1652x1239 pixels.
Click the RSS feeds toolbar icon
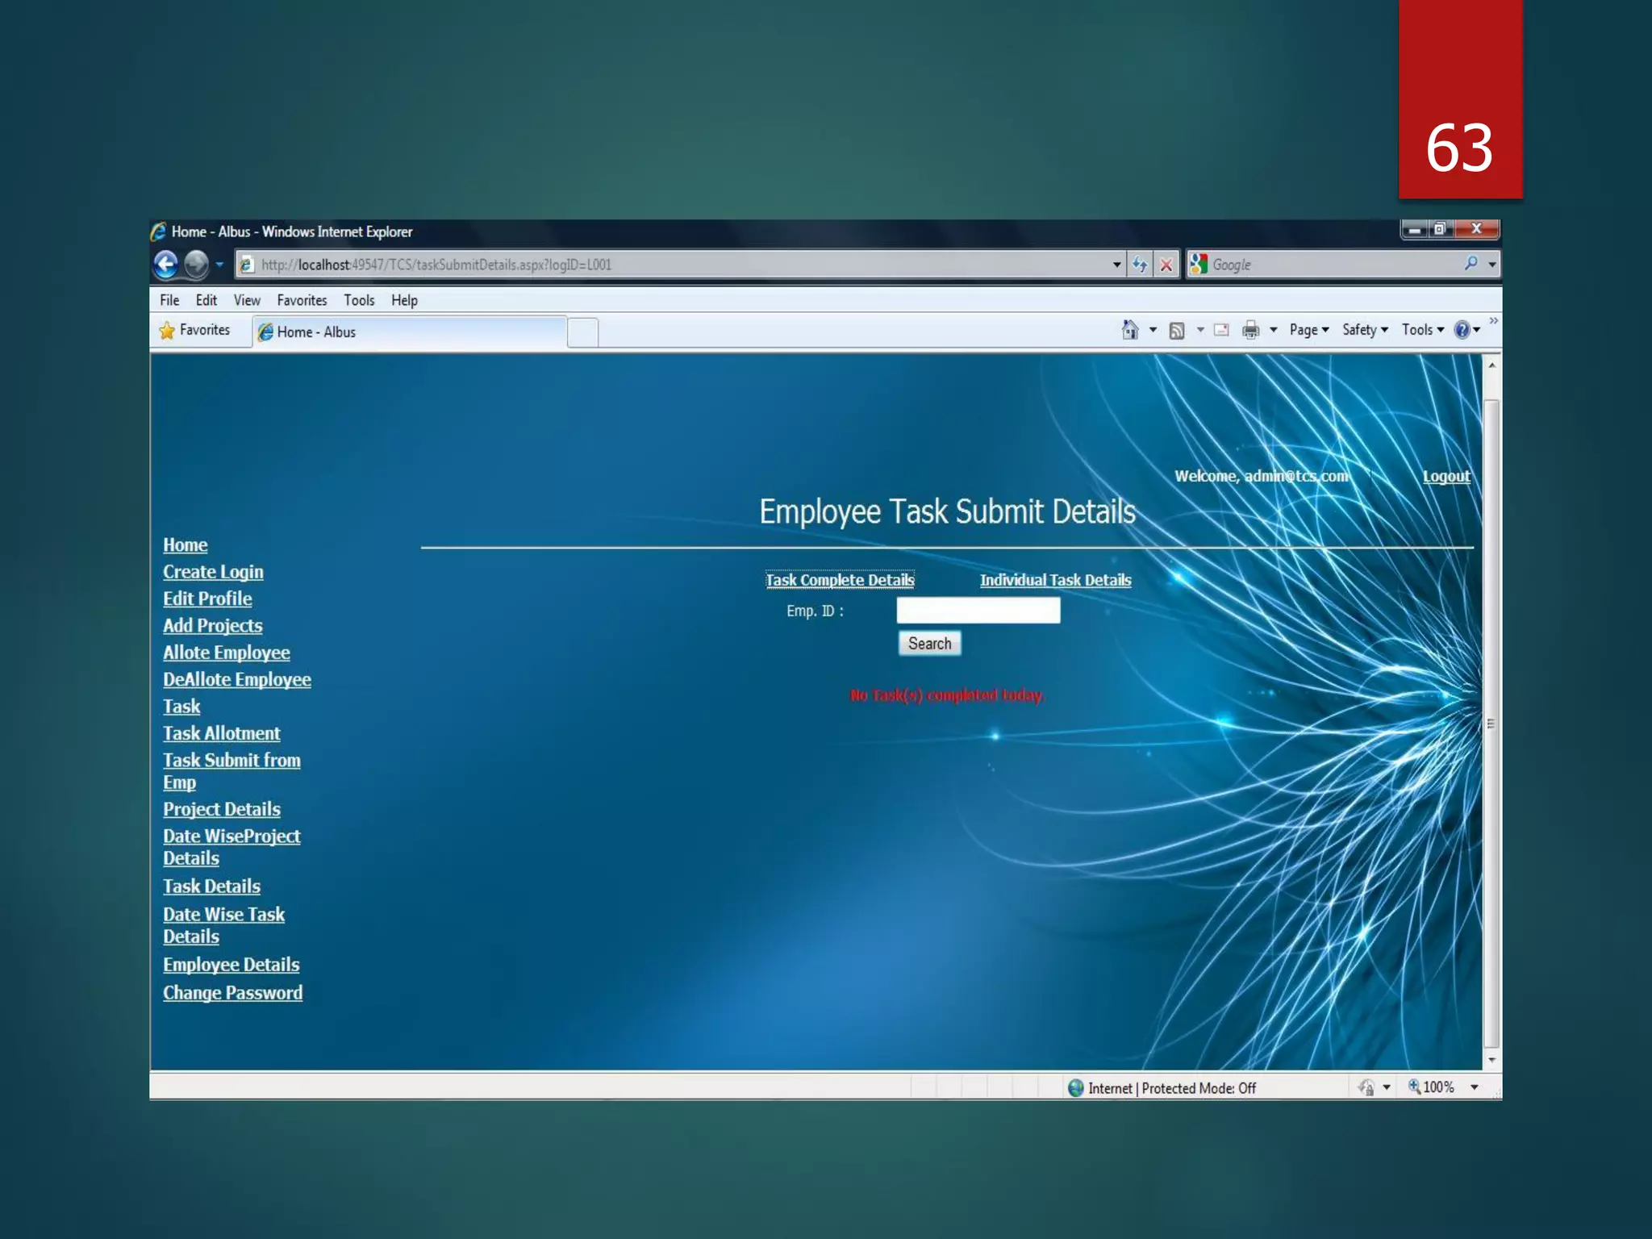pos(1177,330)
